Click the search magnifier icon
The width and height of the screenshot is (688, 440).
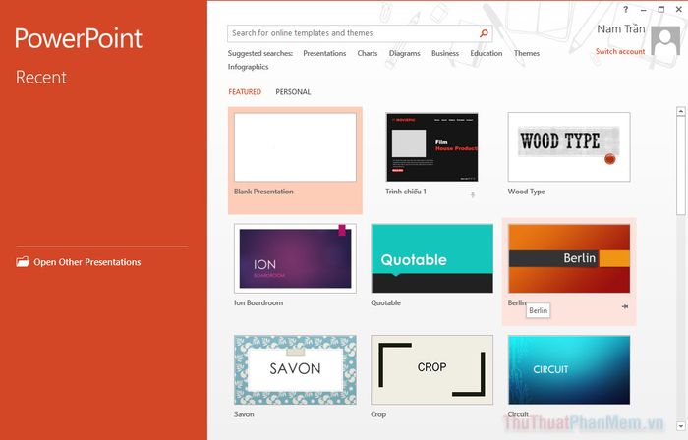tap(484, 33)
